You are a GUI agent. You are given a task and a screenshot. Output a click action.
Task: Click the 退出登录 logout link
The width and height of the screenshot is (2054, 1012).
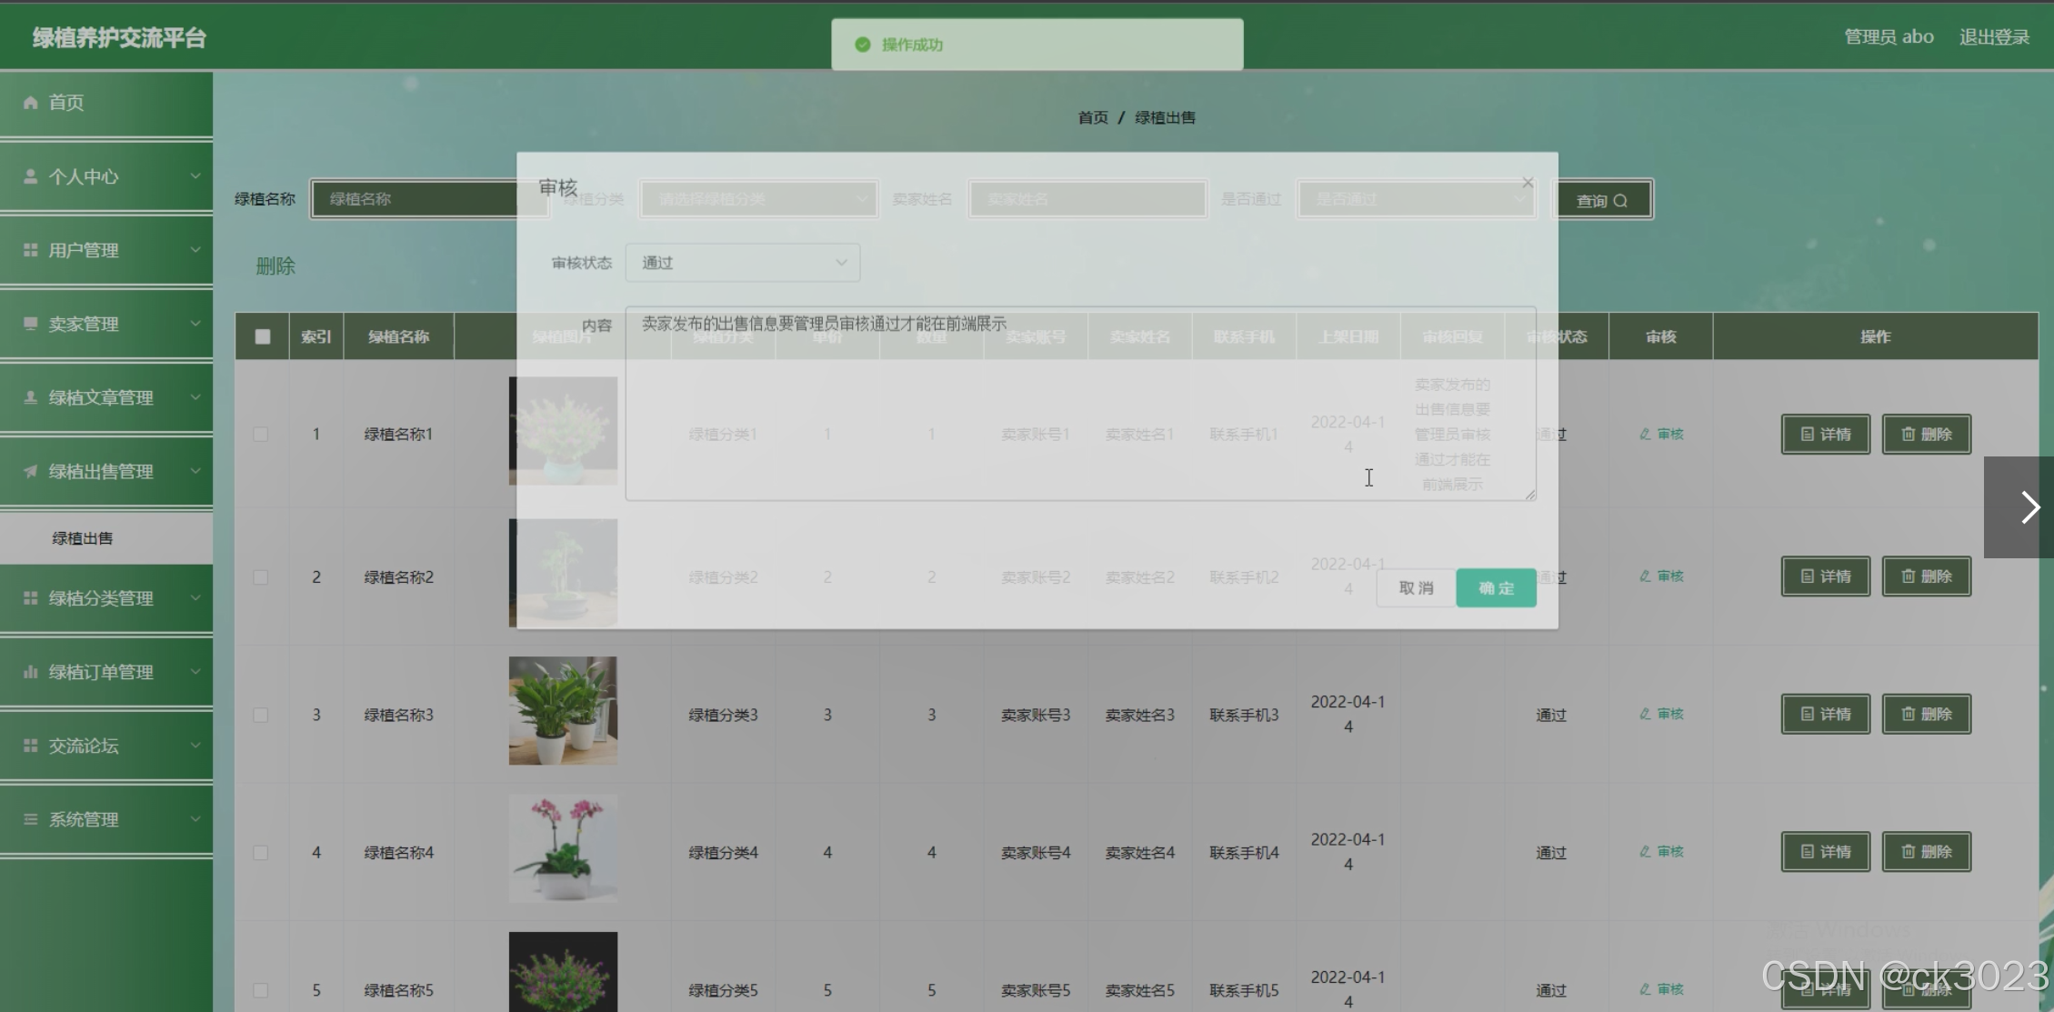point(1994,37)
